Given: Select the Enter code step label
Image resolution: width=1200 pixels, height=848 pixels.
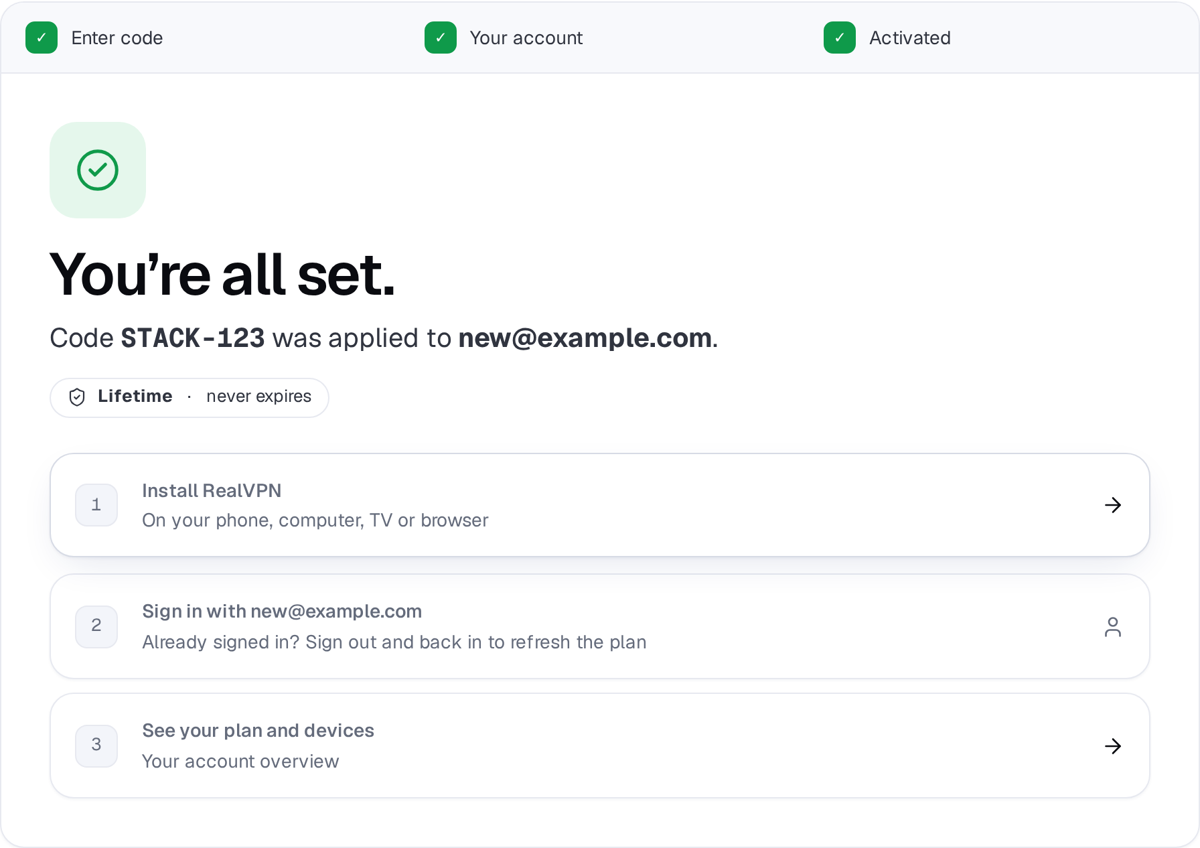Looking at the screenshot, I should pos(117,38).
